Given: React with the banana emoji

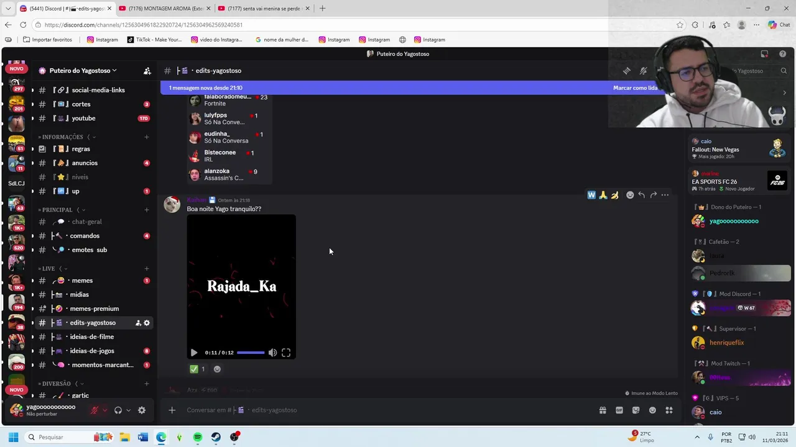Looking at the screenshot, I should coord(614,195).
